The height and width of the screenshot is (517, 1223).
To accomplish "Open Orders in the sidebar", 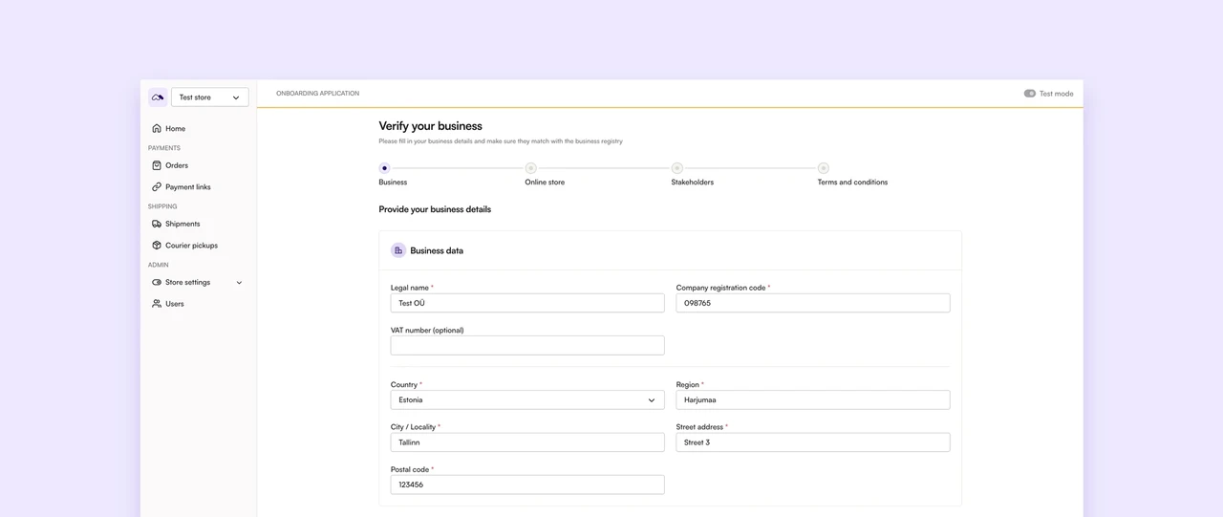I will pos(177,165).
